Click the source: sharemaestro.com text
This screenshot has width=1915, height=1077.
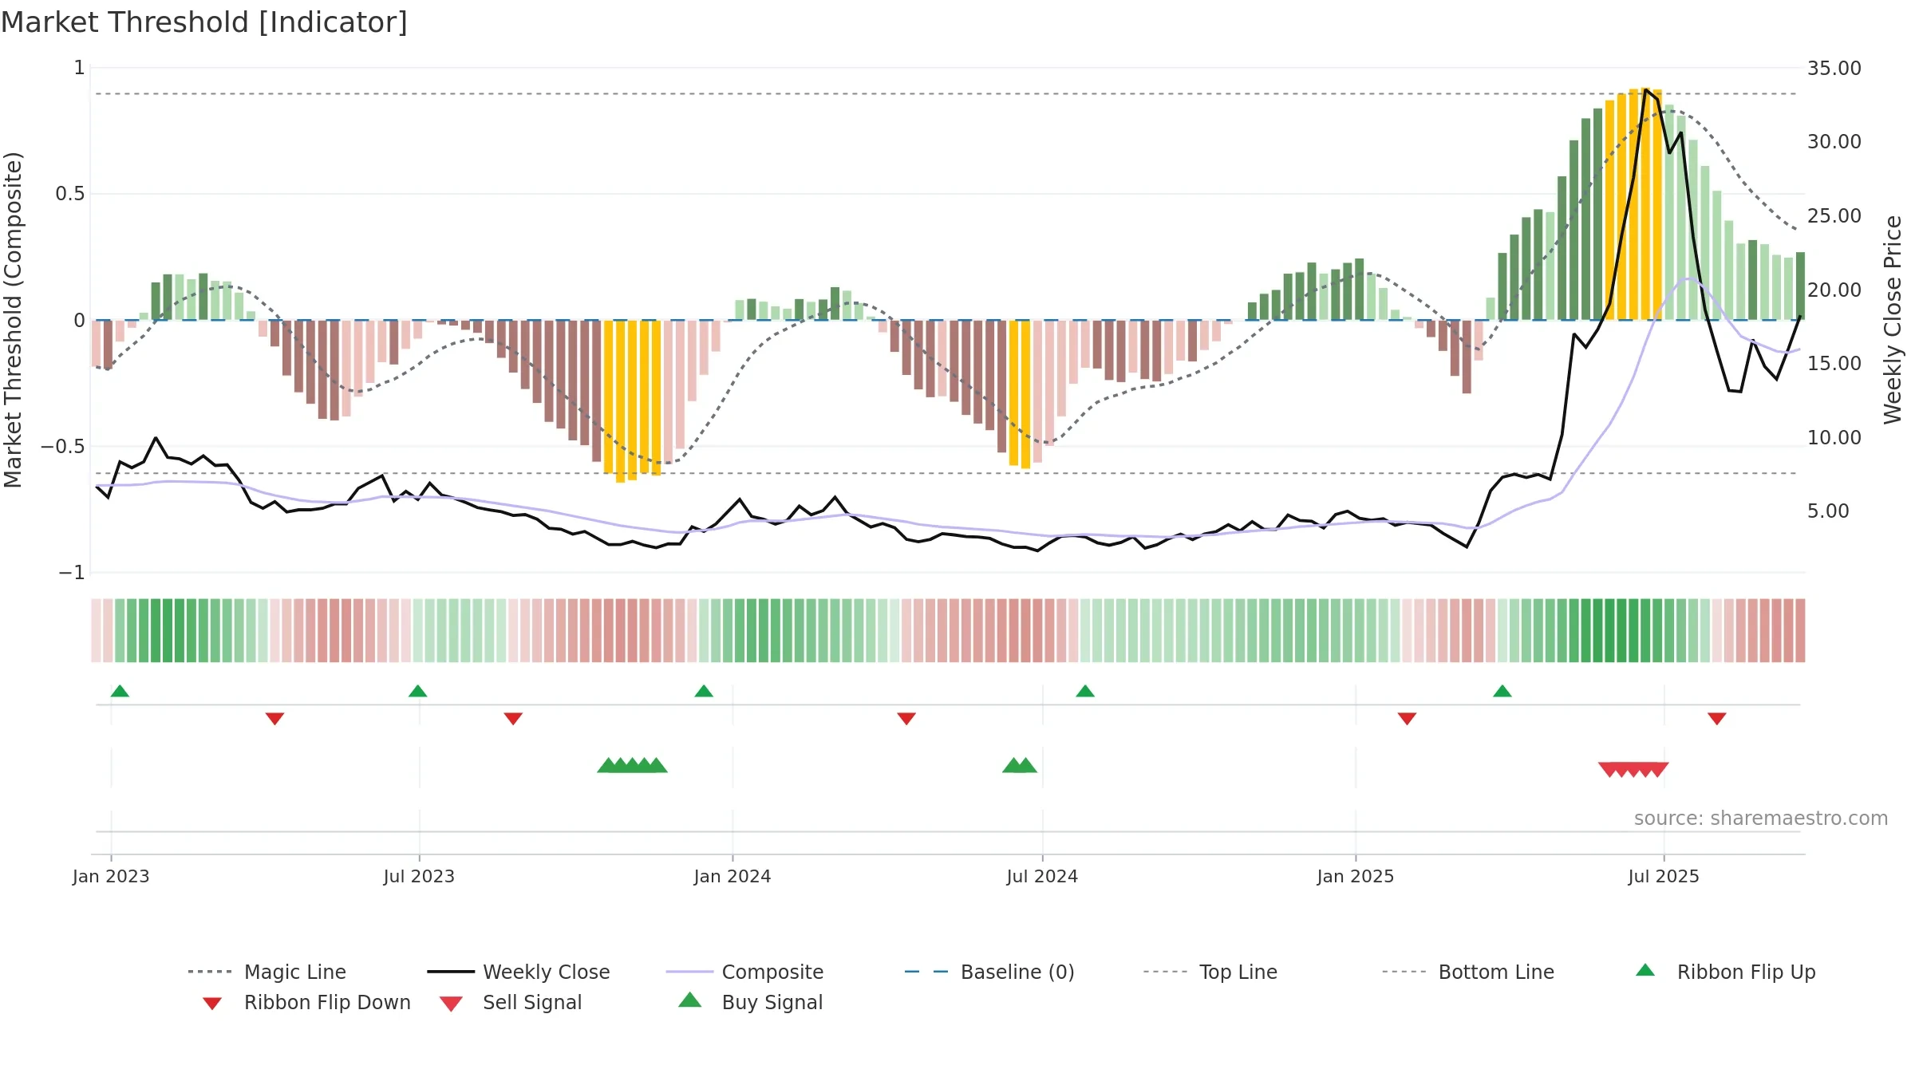pyautogui.click(x=1761, y=819)
